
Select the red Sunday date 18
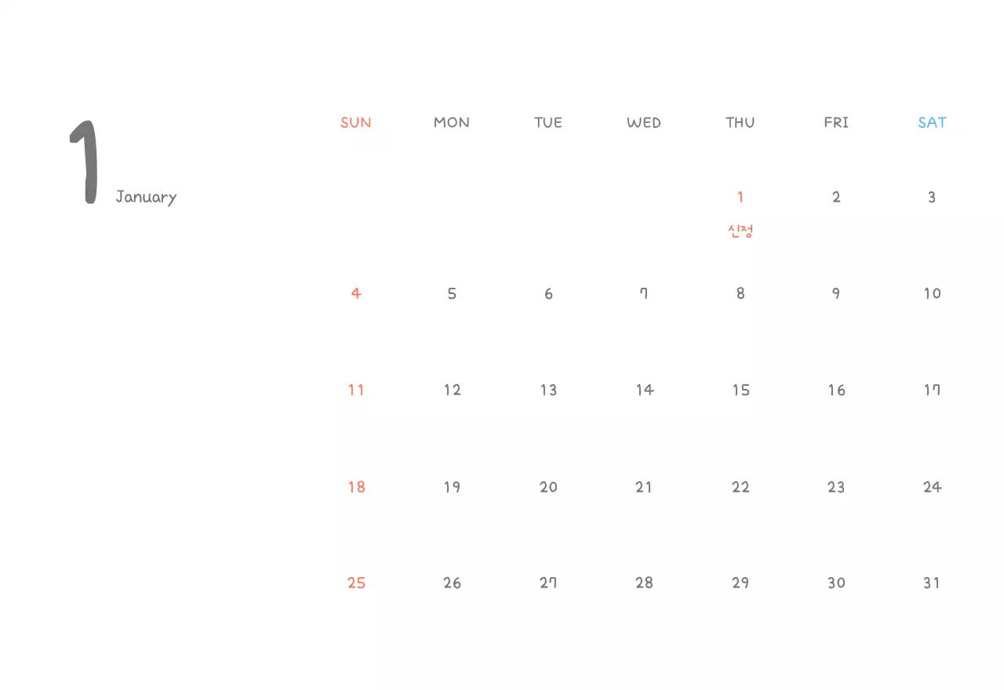click(356, 487)
